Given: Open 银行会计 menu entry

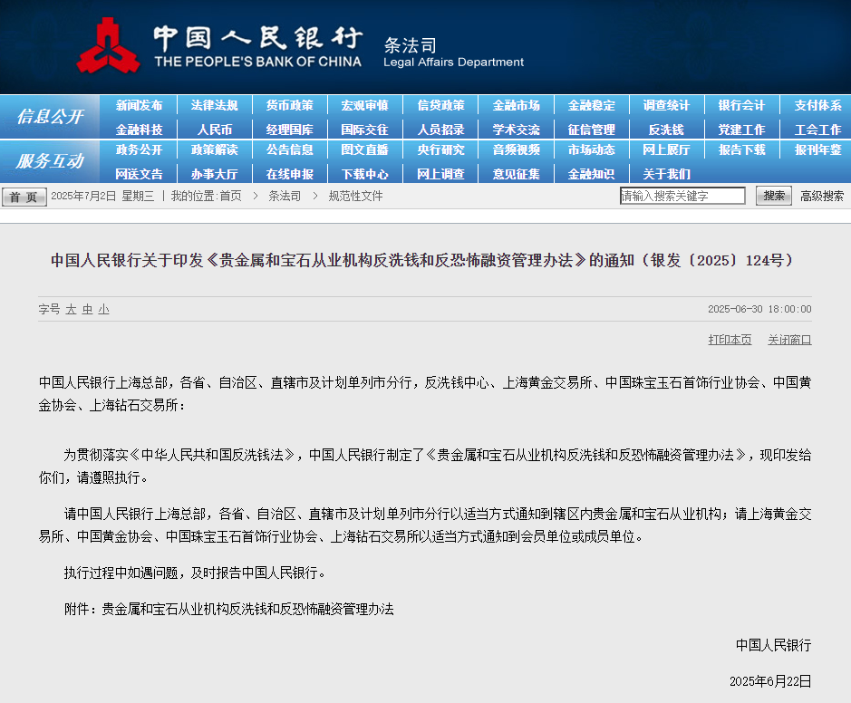Looking at the screenshot, I should coord(742,105).
